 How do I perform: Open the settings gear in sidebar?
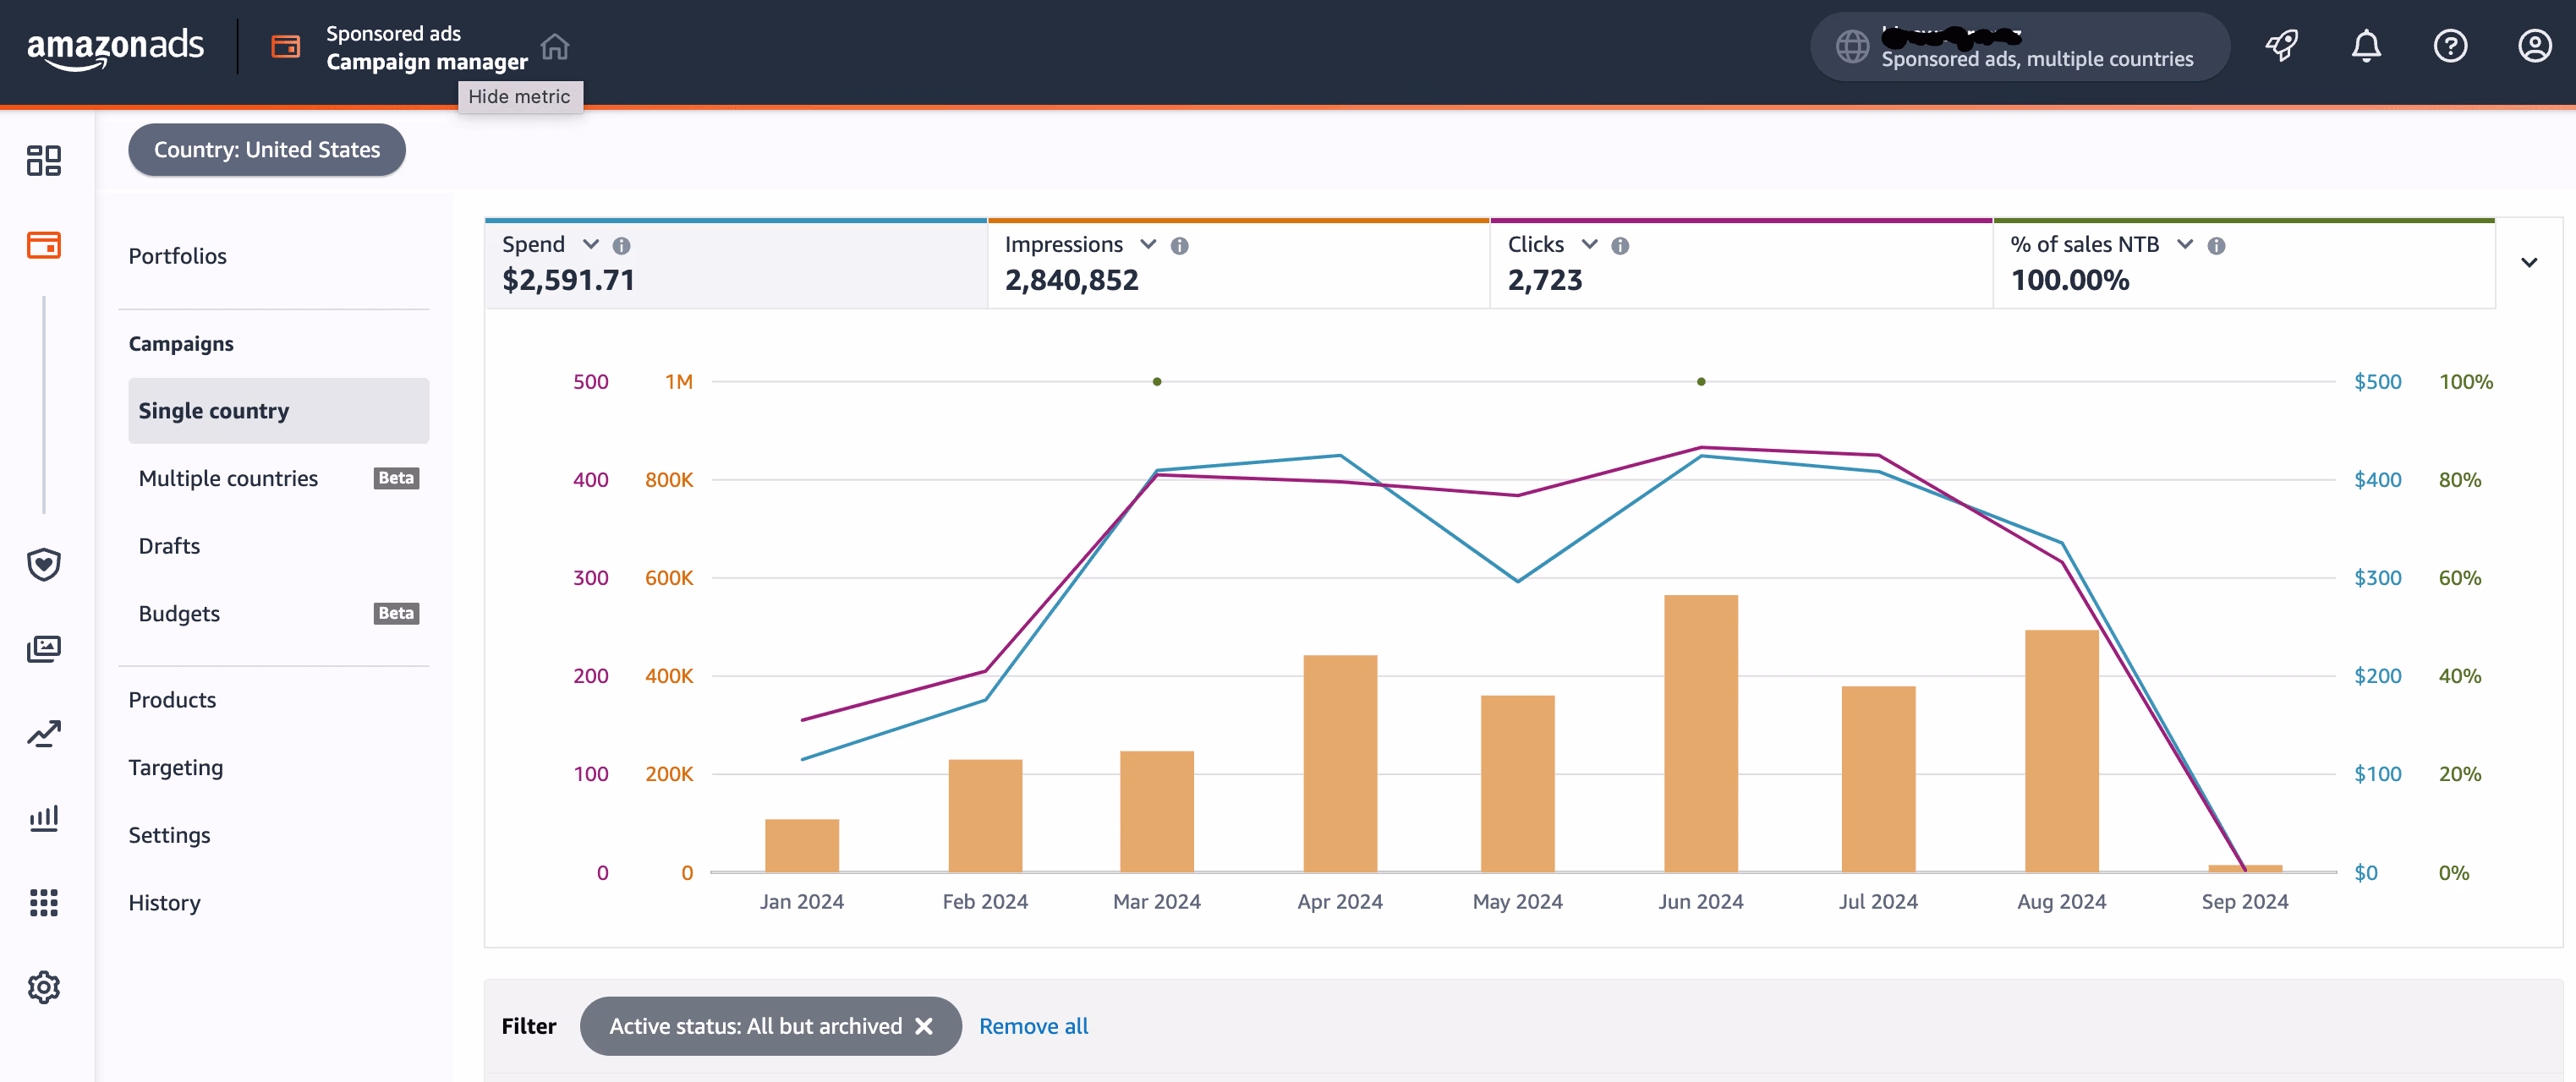point(44,987)
